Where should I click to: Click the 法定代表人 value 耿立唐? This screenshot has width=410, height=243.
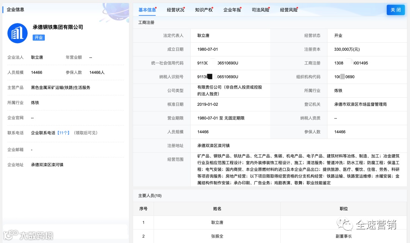[203, 36]
